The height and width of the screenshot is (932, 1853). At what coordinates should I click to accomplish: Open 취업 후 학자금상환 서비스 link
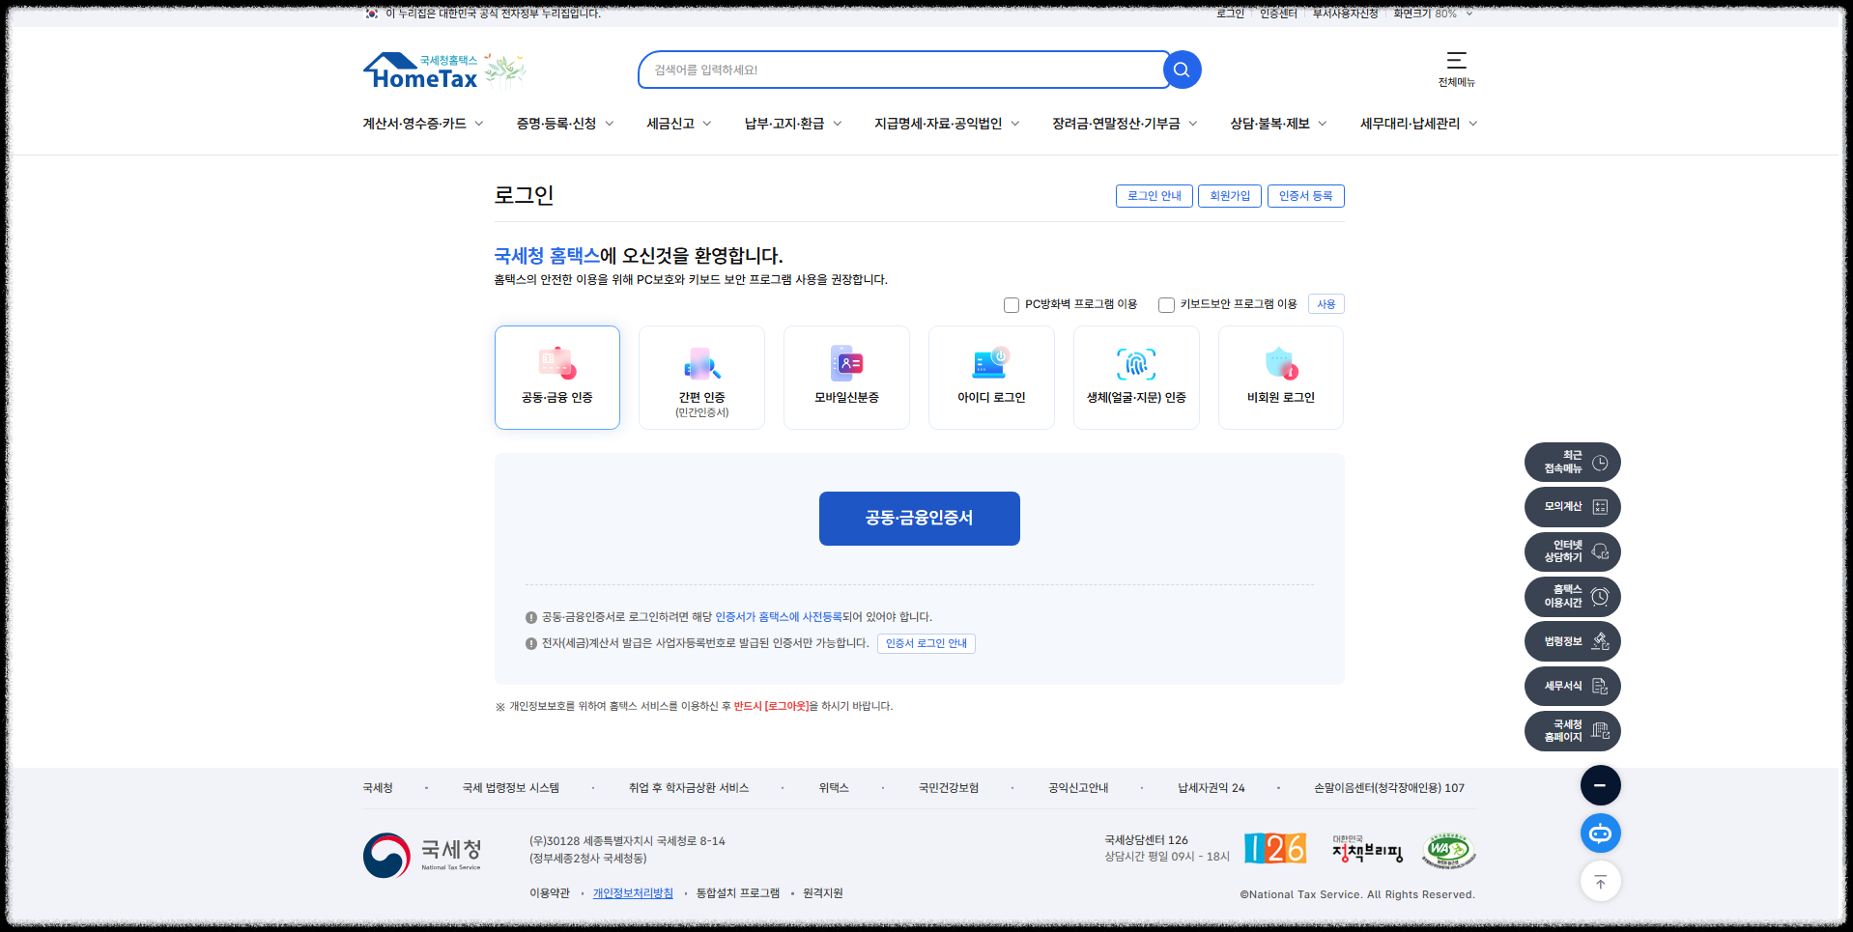click(689, 788)
